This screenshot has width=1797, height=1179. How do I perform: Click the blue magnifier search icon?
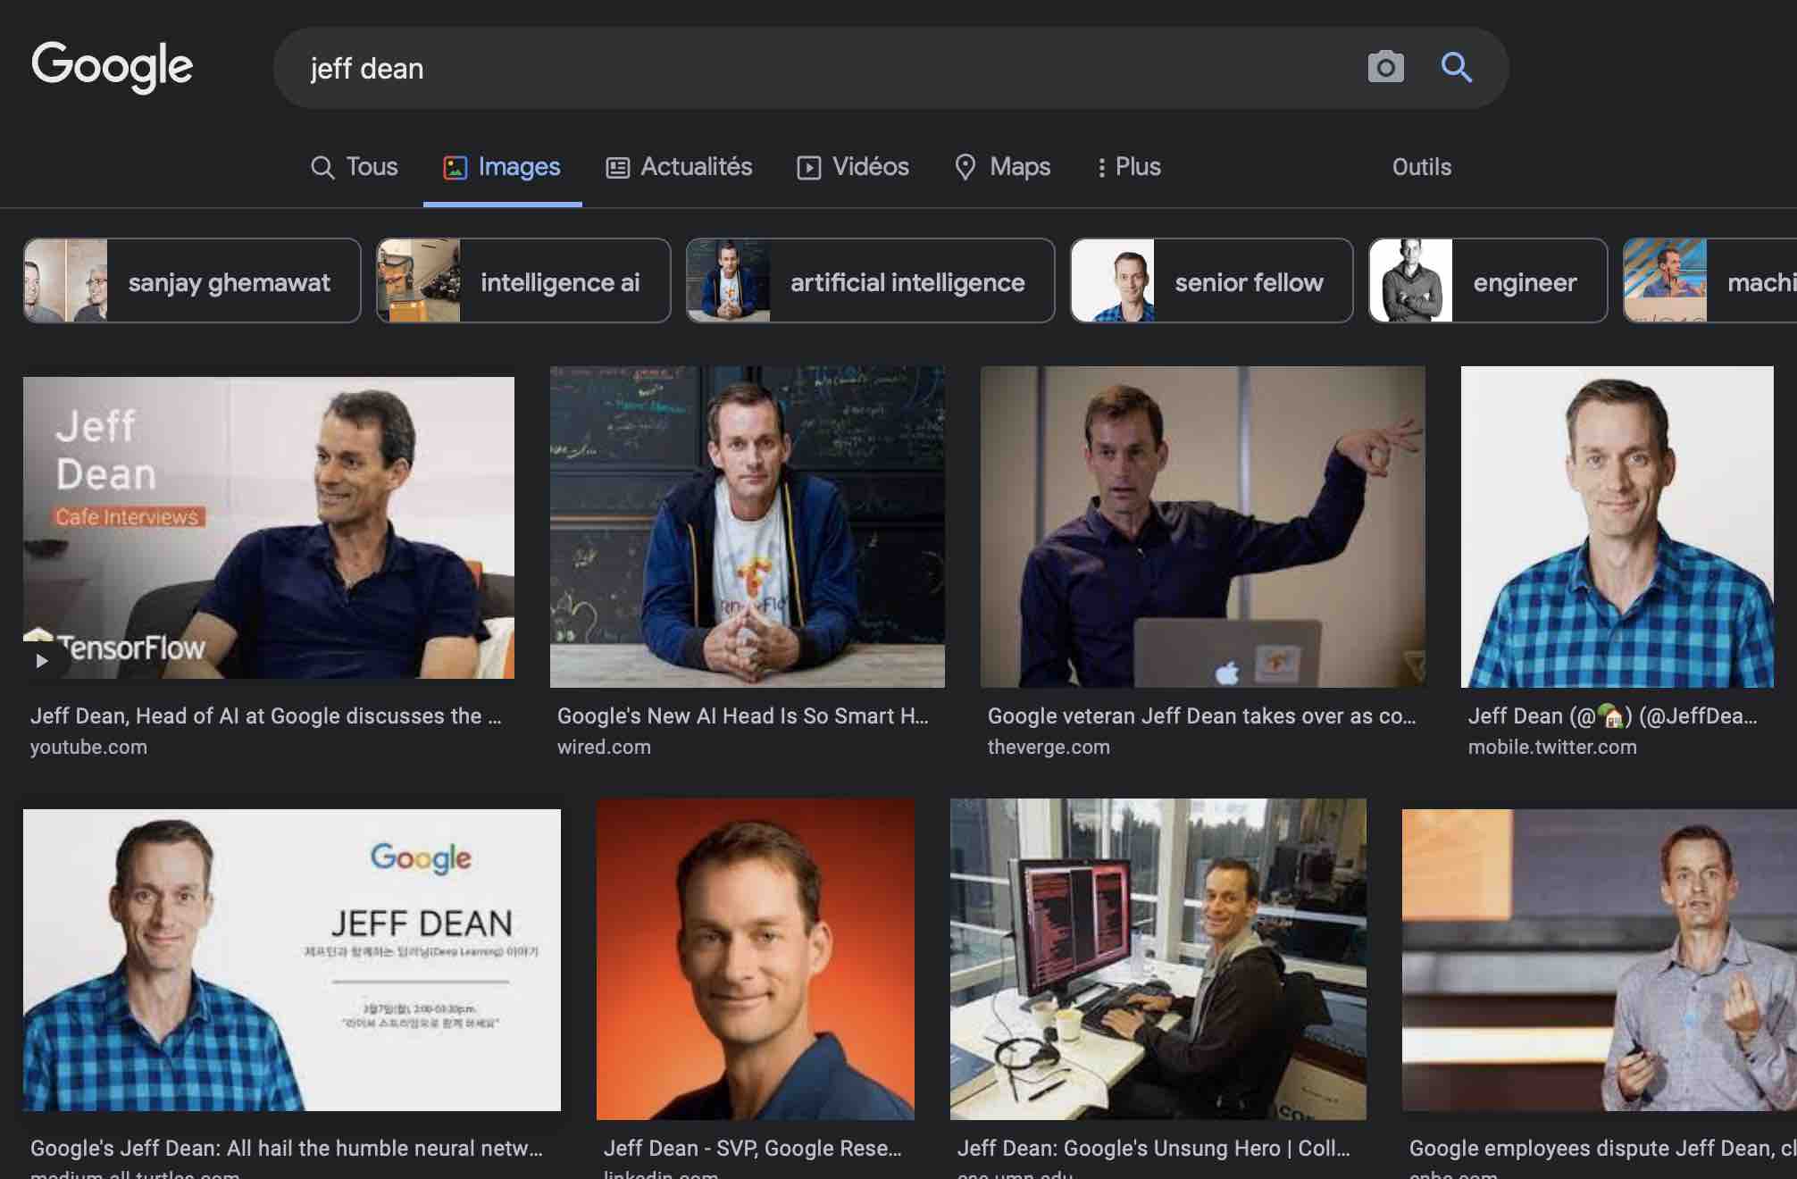coord(1457,67)
